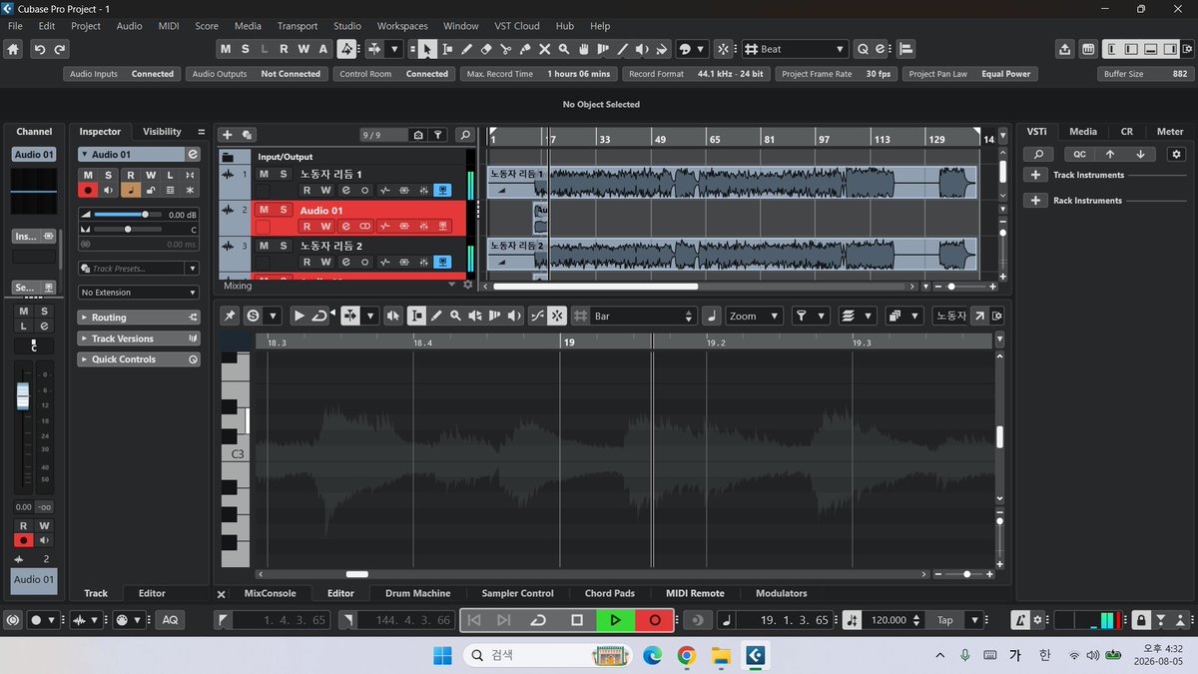
Task: Open Find Tracks magnifier in track list
Action: 464,135
